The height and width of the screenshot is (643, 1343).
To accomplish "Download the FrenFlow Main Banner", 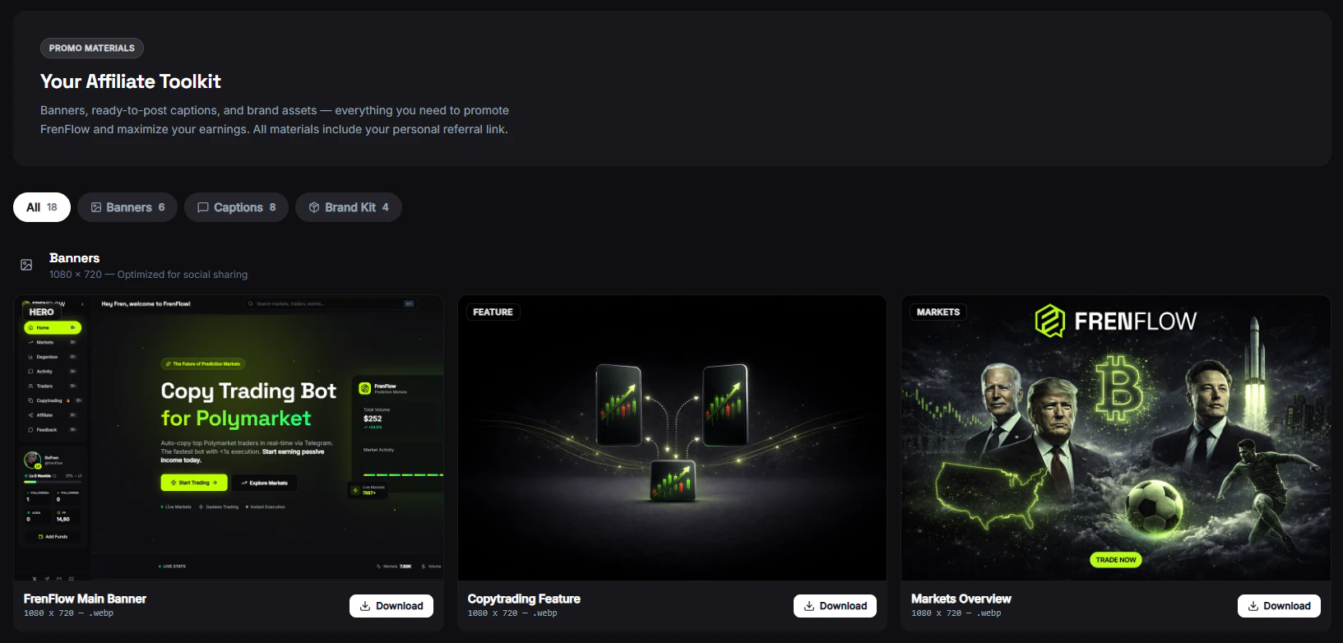I will click(391, 606).
